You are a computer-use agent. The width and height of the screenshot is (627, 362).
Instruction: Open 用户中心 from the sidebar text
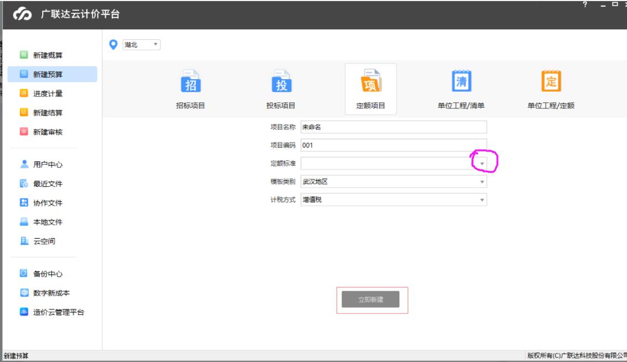pos(48,165)
